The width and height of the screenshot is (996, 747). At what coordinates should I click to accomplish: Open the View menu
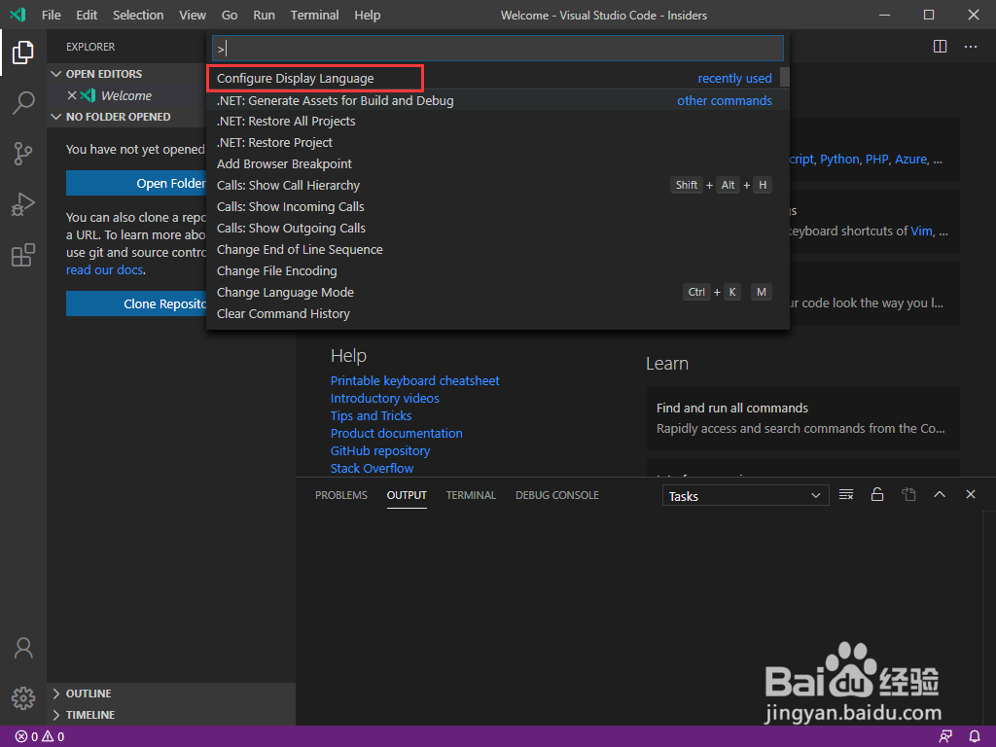point(193,15)
